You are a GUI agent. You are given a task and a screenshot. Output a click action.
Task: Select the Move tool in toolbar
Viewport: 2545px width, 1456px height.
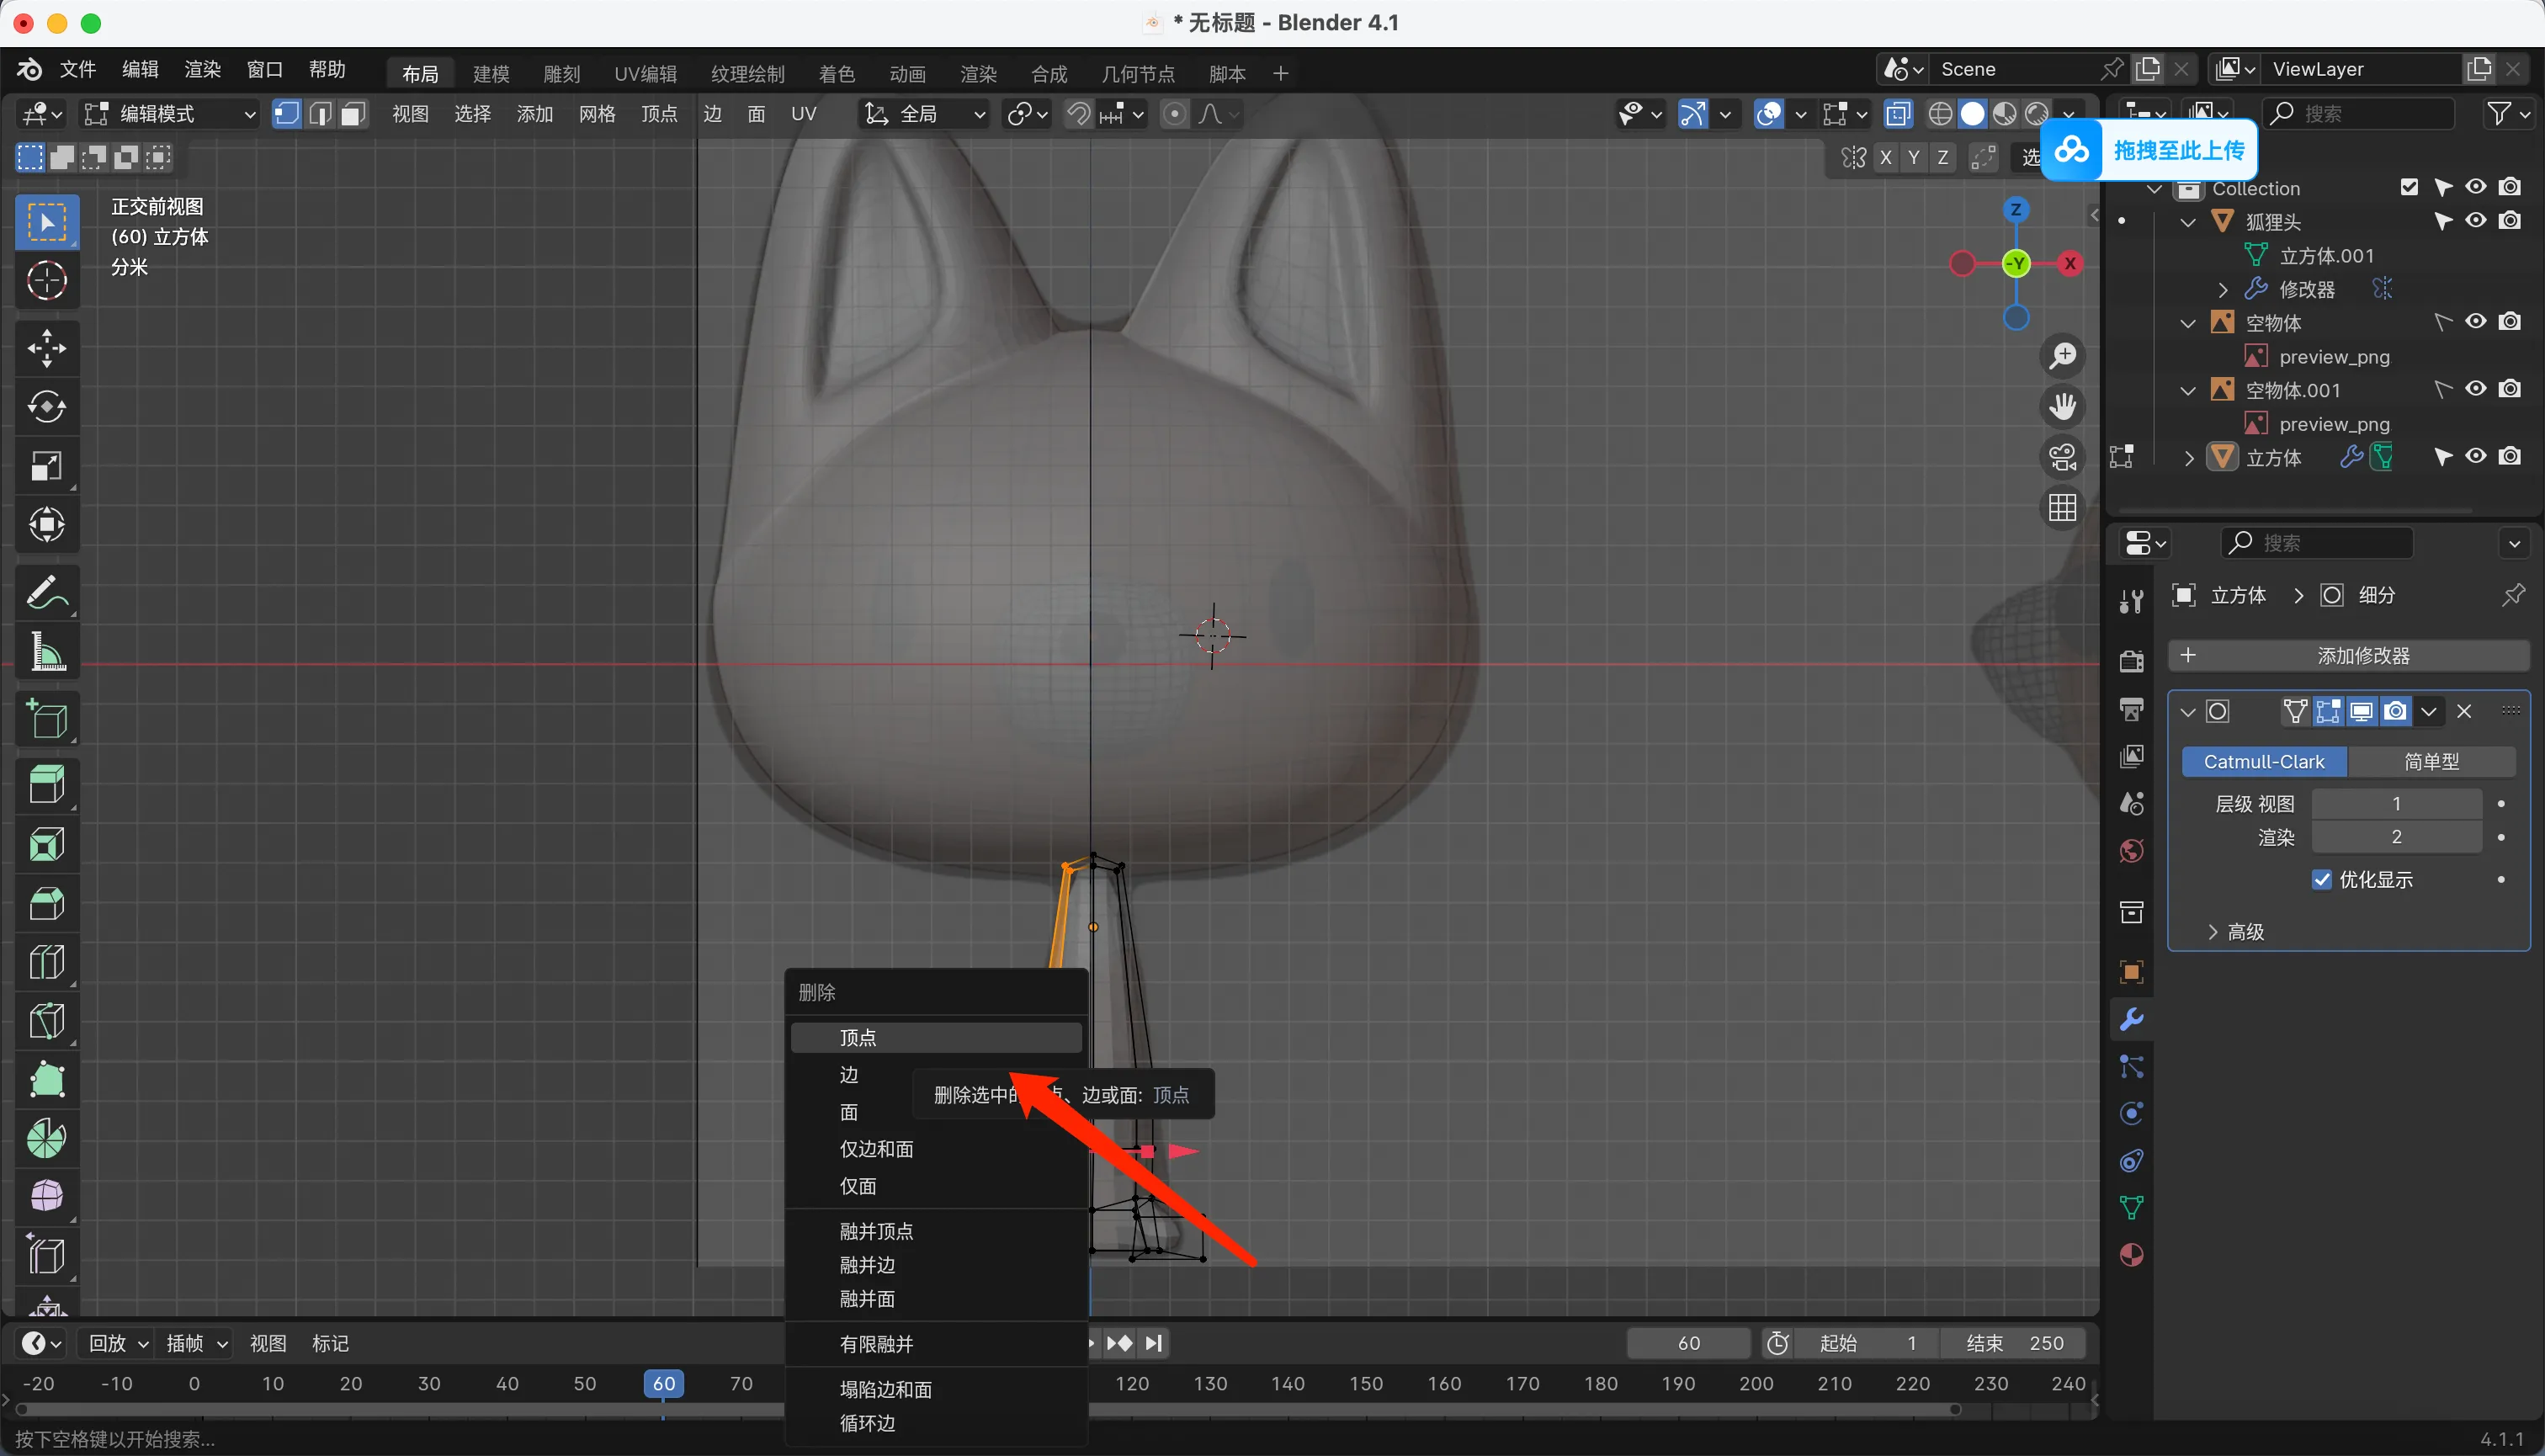pyautogui.click(x=46, y=348)
